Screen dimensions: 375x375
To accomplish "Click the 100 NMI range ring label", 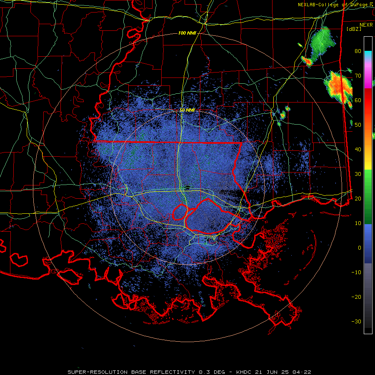I will pos(187,33).
